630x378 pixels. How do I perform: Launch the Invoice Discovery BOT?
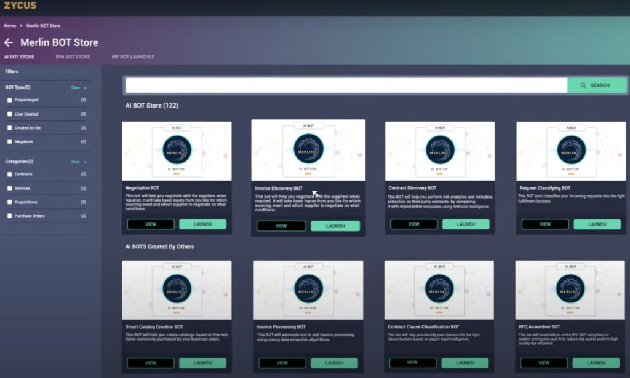click(x=335, y=226)
